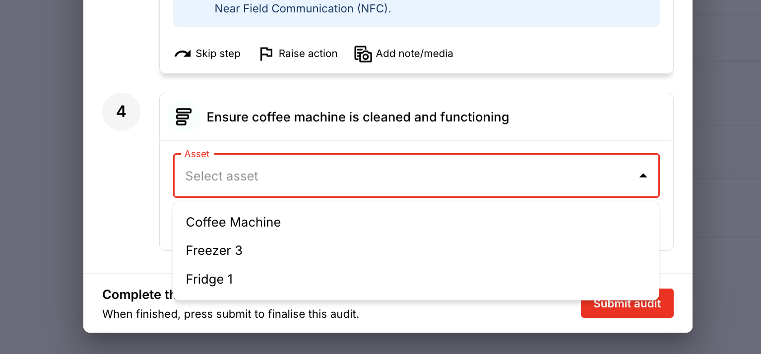761x354 pixels.
Task: Click the Raise action text label
Action: coord(308,54)
